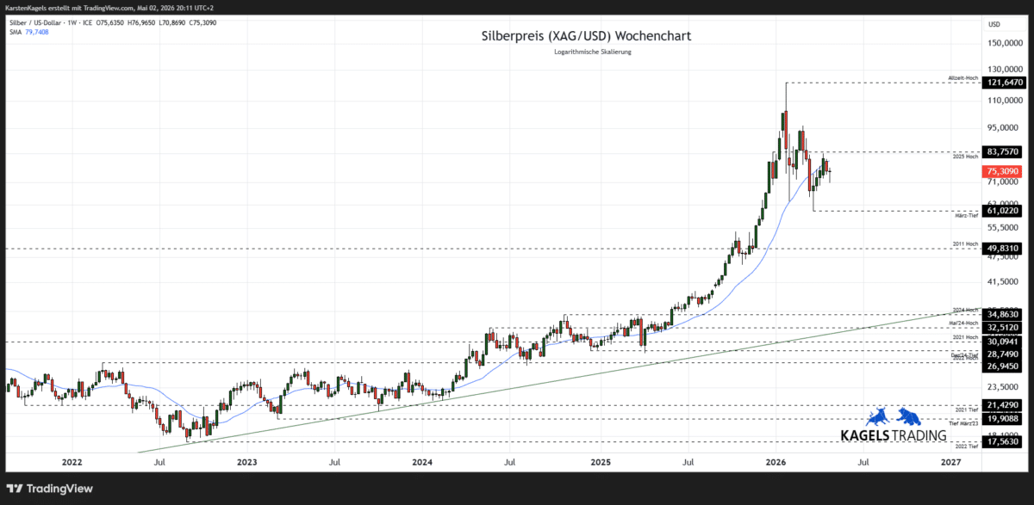This screenshot has width=1034, height=505.
Task: Select the 30,0941 price label
Action: tap(1004, 342)
